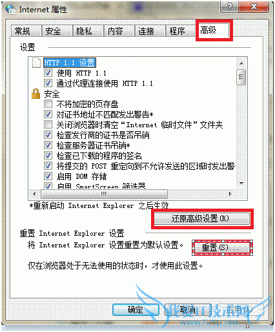Uncheck 使用 HTTP 1.1 checkbox
The height and width of the screenshot is (332, 275).
pos(48,73)
